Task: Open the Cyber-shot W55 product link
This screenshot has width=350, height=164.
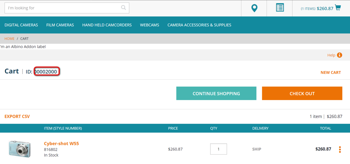Action: click(61, 143)
